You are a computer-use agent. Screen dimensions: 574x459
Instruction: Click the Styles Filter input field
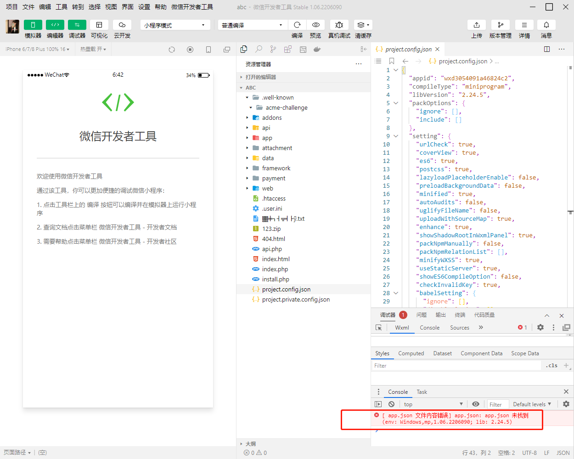click(x=457, y=366)
